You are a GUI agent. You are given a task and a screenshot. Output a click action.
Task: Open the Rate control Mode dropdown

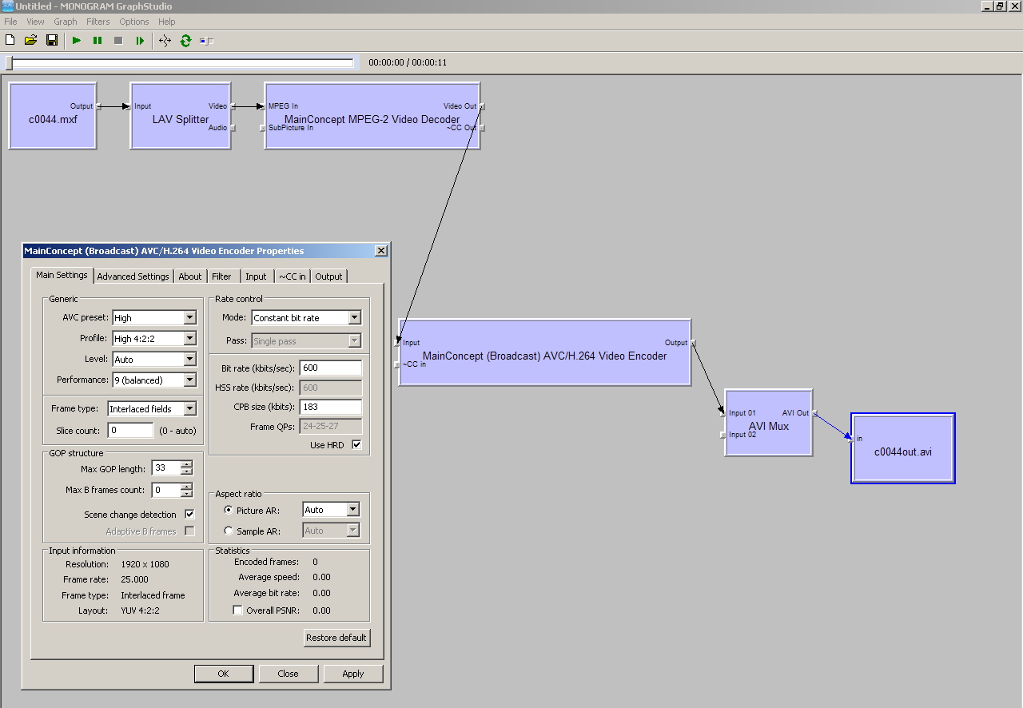tap(354, 318)
